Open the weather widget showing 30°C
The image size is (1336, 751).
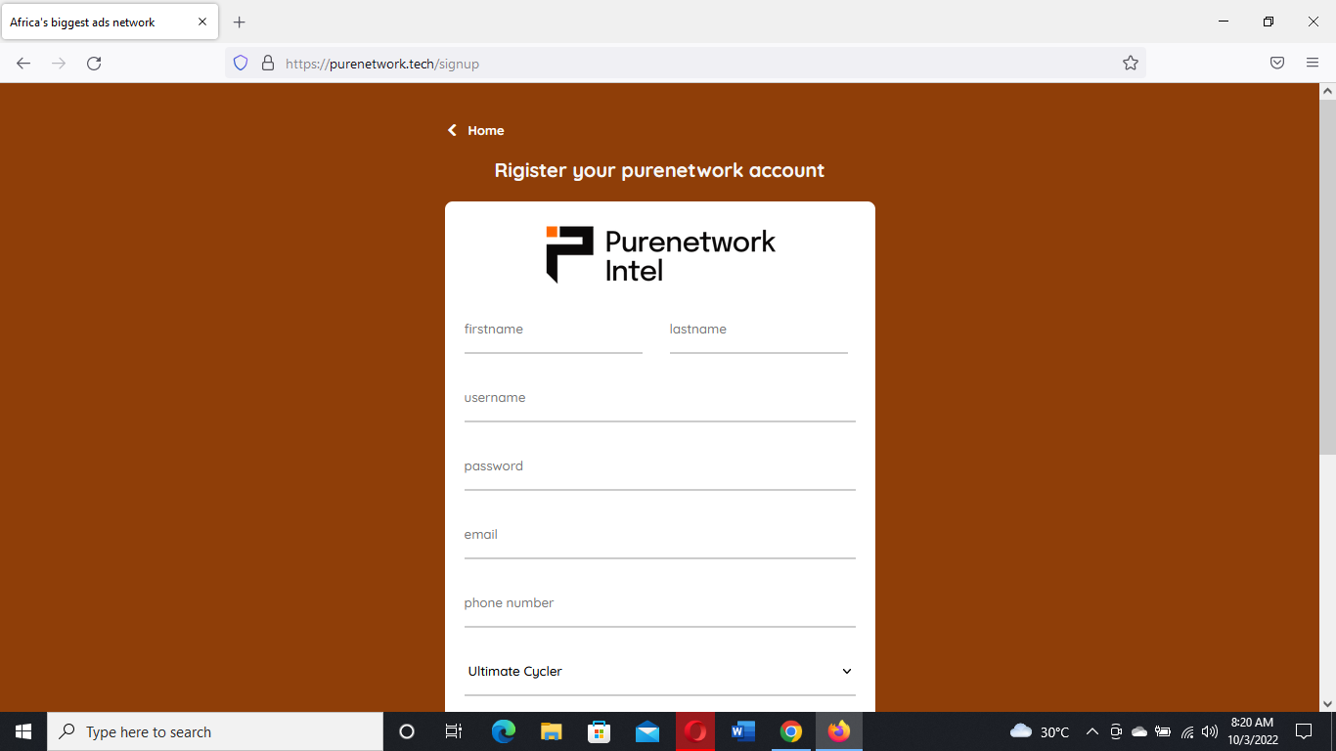click(x=1040, y=731)
